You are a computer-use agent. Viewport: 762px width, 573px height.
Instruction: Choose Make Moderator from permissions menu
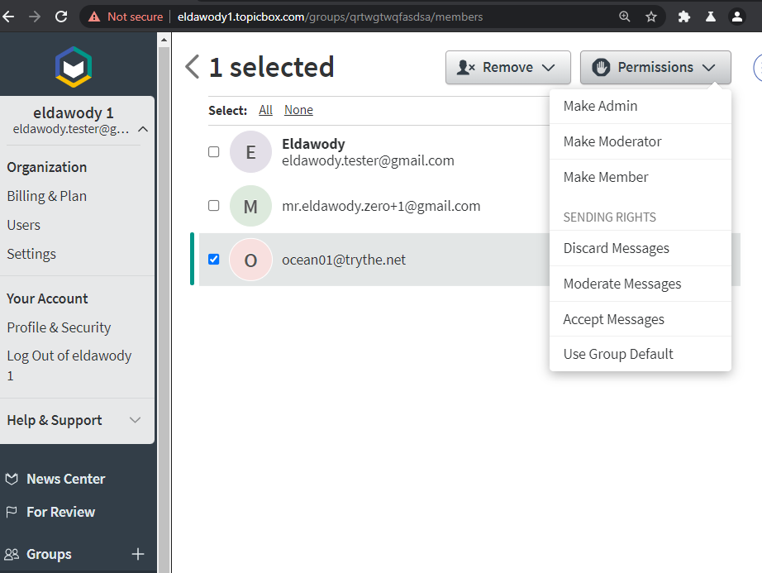click(640, 141)
